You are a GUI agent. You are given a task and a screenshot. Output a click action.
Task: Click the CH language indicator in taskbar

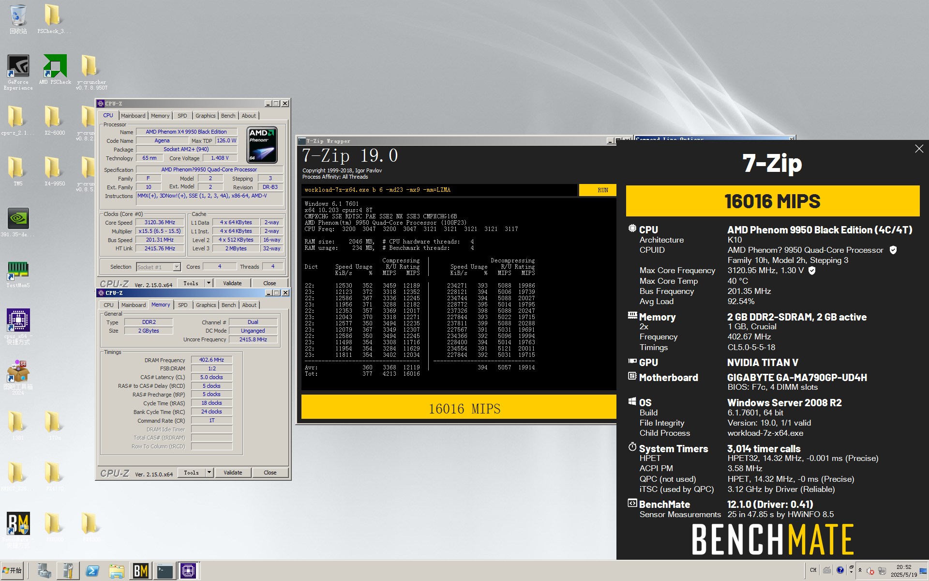click(x=813, y=570)
